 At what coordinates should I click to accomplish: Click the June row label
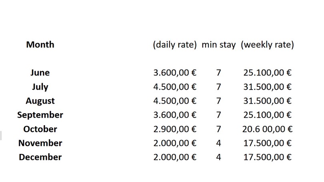(x=40, y=73)
